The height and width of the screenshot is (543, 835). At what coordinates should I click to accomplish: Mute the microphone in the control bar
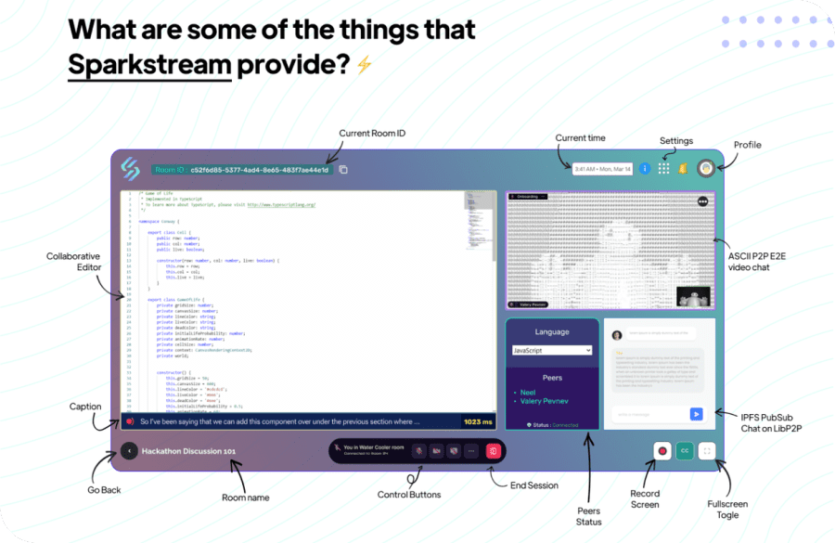pyautogui.click(x=419, y=450)
